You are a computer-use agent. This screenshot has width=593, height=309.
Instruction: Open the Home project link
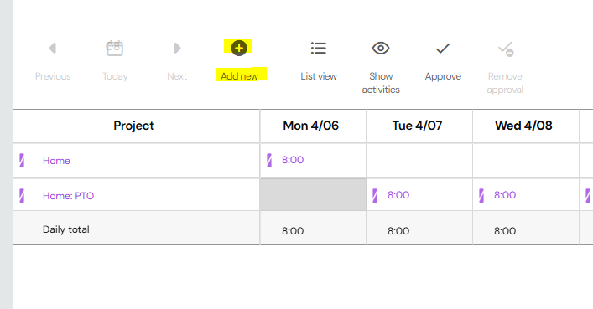click(56, 161)
